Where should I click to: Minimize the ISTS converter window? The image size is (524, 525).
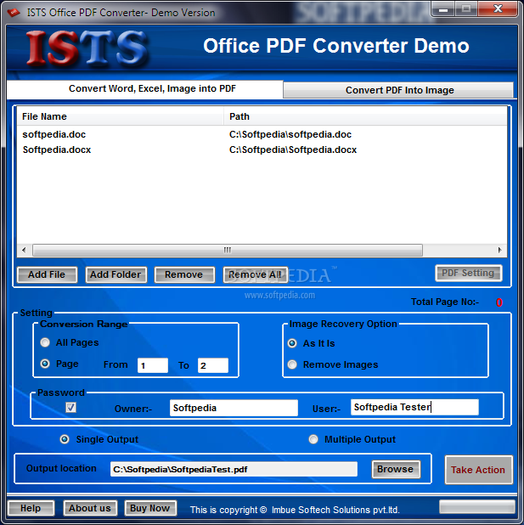tap(443, 9)
